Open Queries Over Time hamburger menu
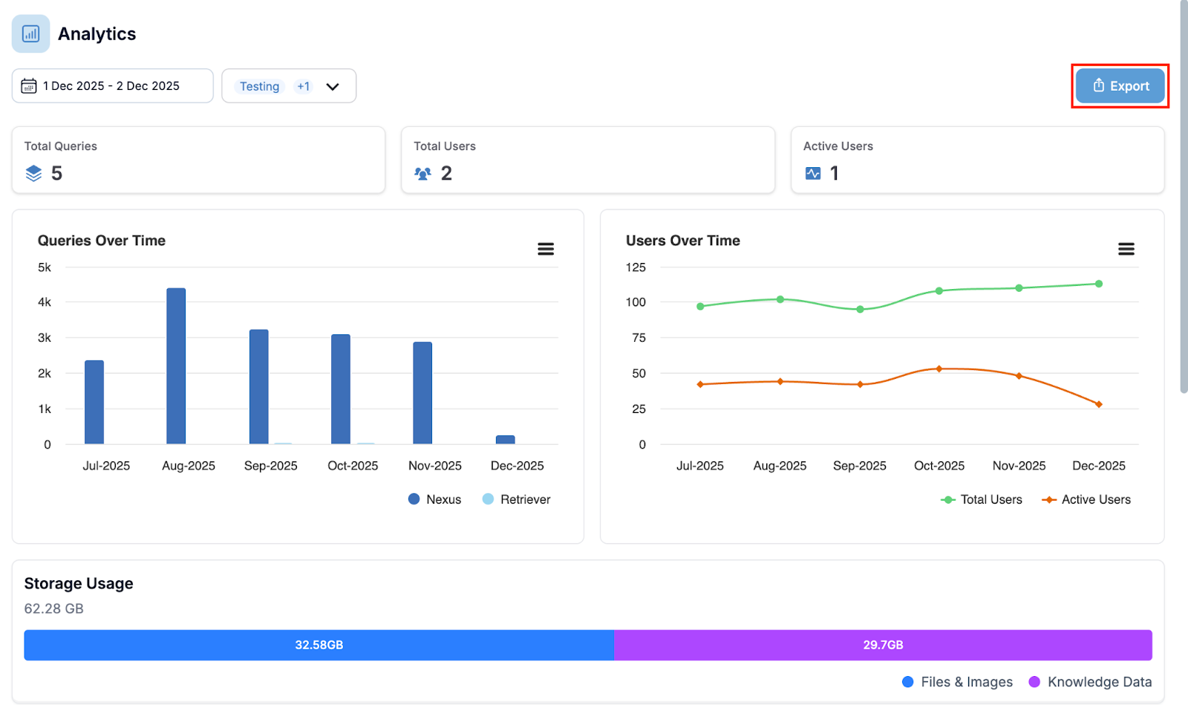The image size is (1188, 705). [546, 249]
